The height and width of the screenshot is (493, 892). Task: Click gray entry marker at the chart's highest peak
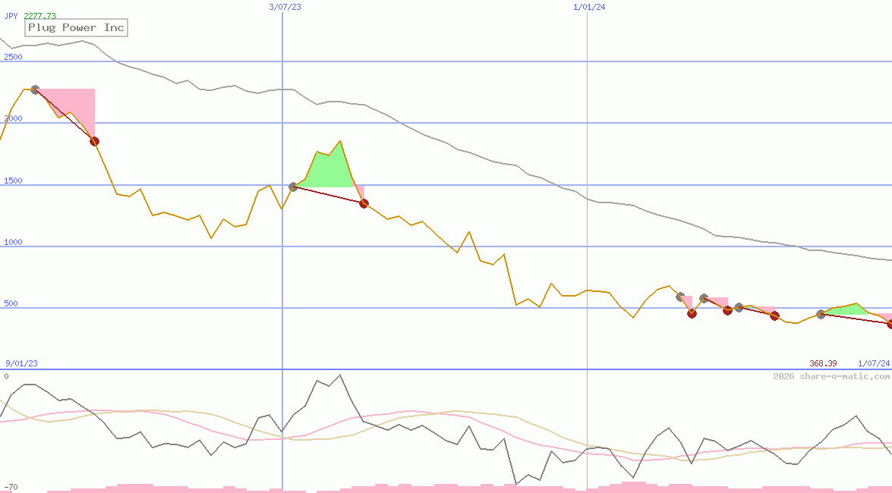point(35,90)
